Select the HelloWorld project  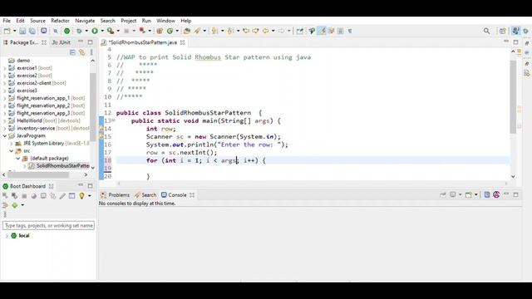pos(29,120)
